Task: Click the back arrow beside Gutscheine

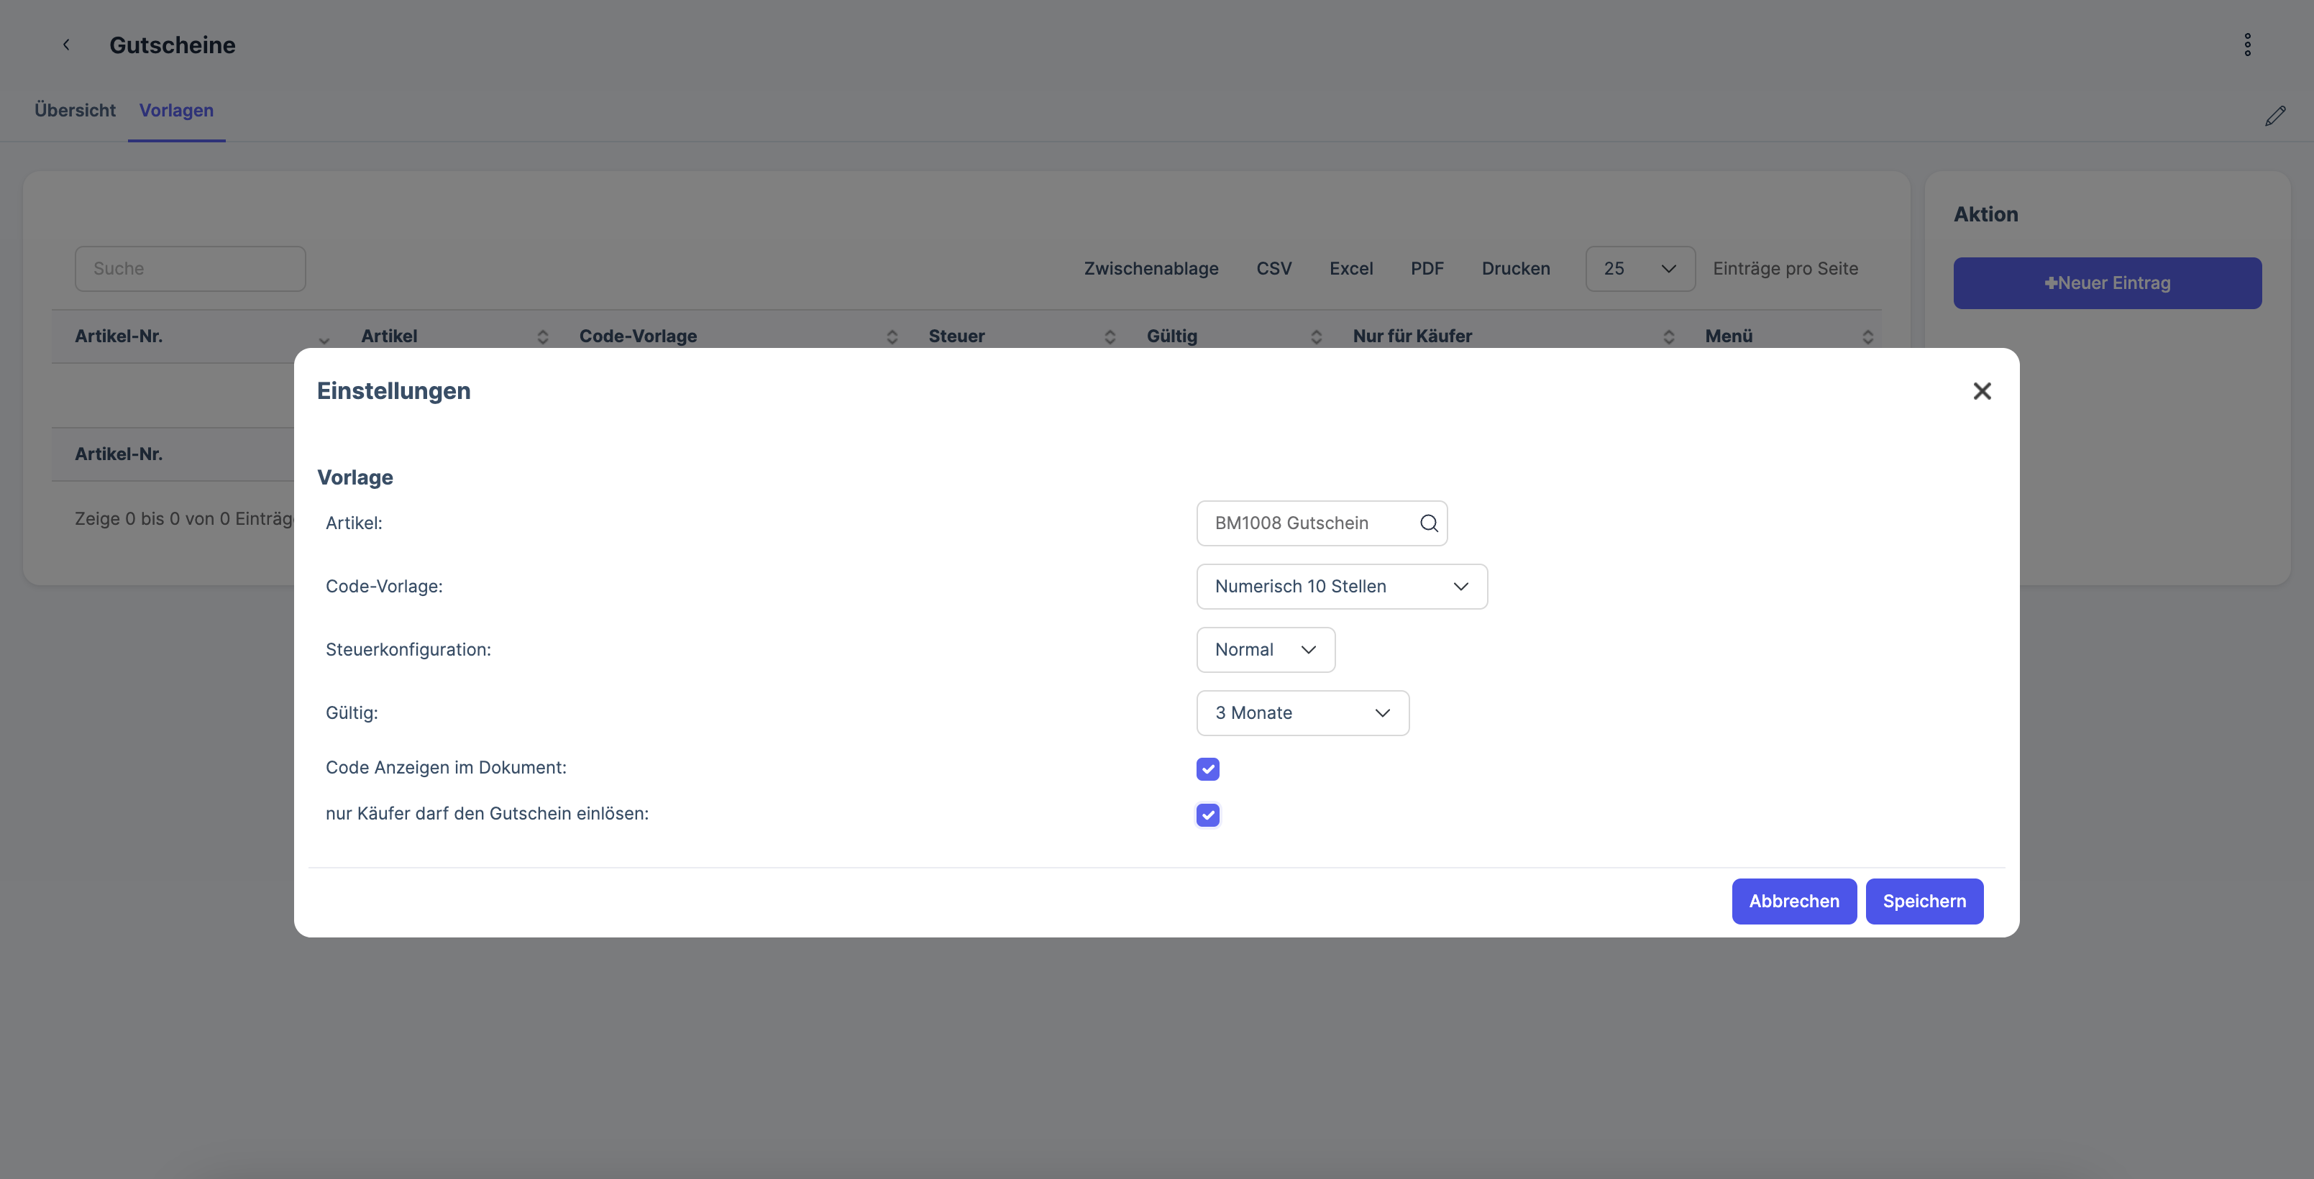Action: pyautogui.click(x=65, y=45)
